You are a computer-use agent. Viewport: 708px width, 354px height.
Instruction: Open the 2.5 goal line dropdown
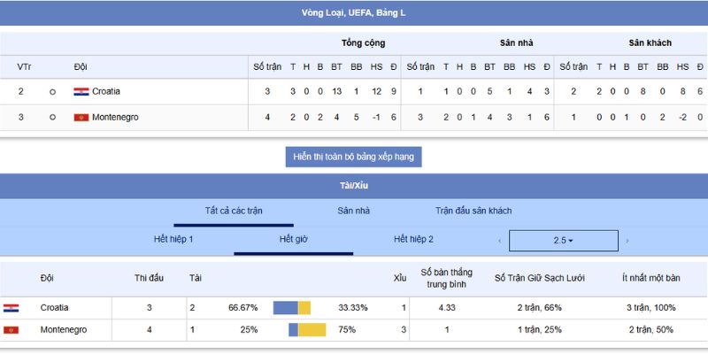click(563, 241)
